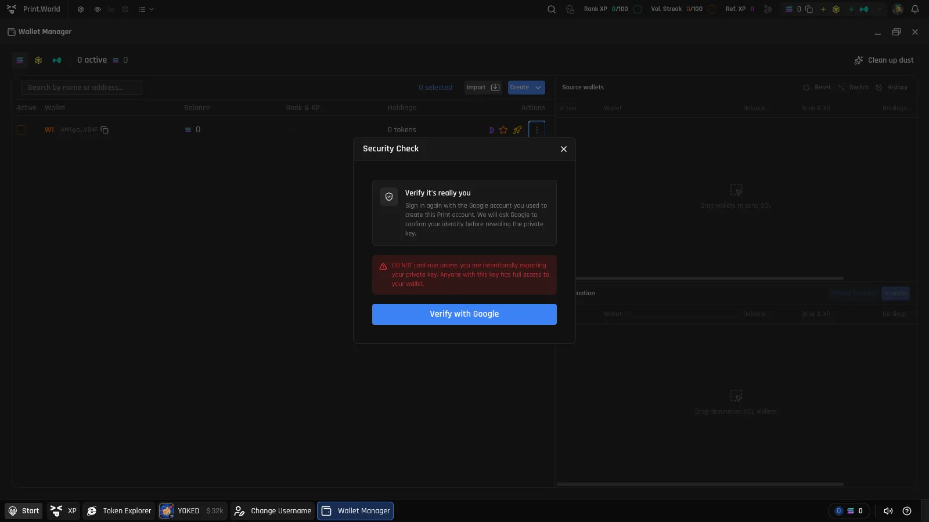Tick the Active checkbox for wallet W1

[x=21, y=130]
